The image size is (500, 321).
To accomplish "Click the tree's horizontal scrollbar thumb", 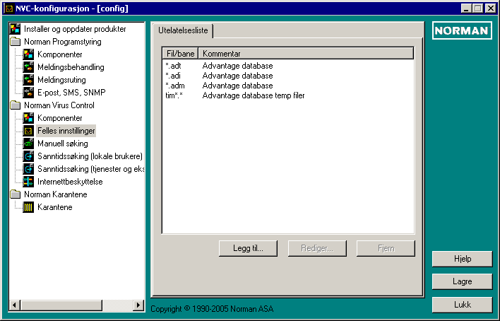I will (x=61, y=305).
